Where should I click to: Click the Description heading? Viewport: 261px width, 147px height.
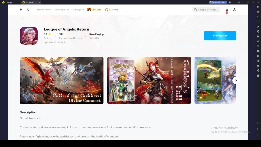click(x=28, y=112)
